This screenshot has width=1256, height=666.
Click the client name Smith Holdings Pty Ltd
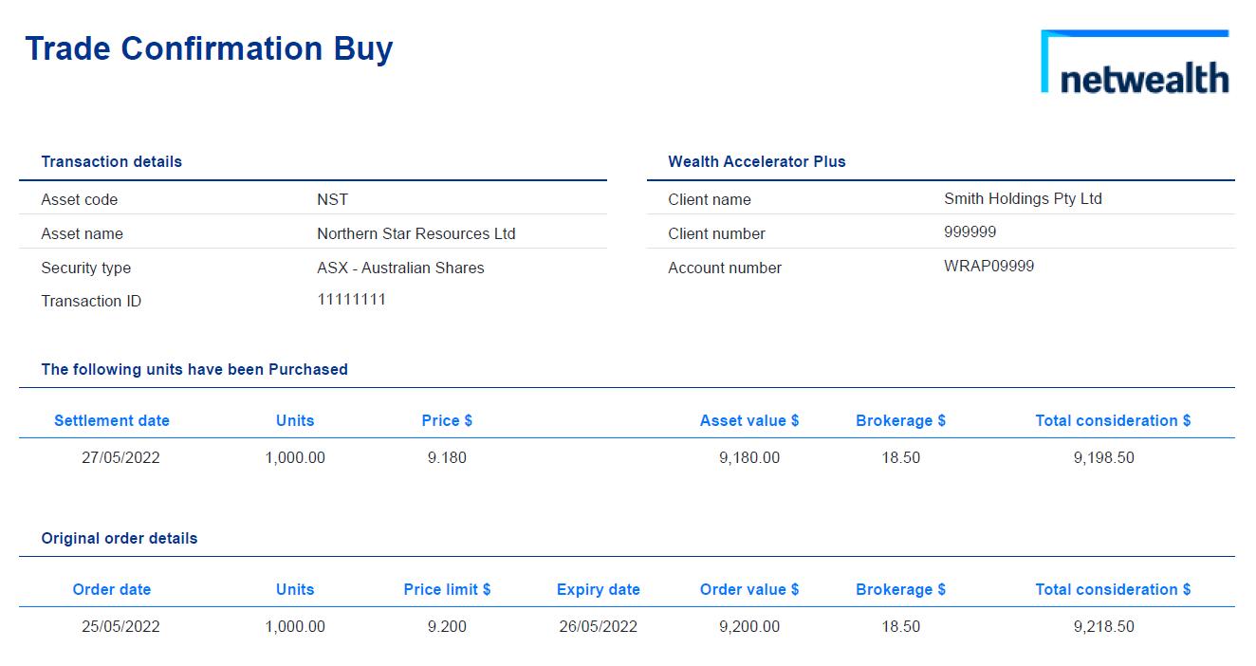[1023, 198]
